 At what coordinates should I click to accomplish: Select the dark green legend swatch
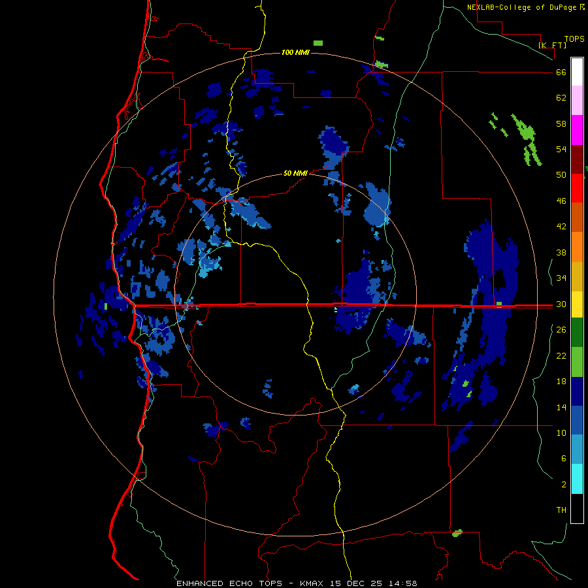tap(577, 333)
